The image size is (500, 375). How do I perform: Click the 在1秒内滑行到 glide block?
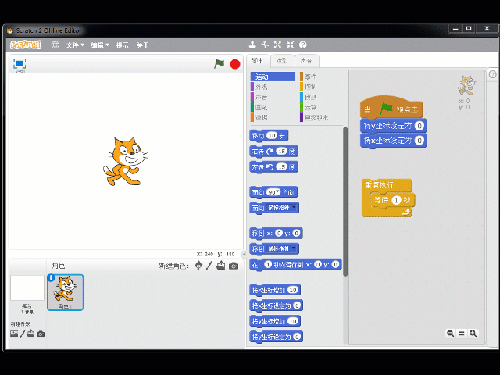(295, 264)
